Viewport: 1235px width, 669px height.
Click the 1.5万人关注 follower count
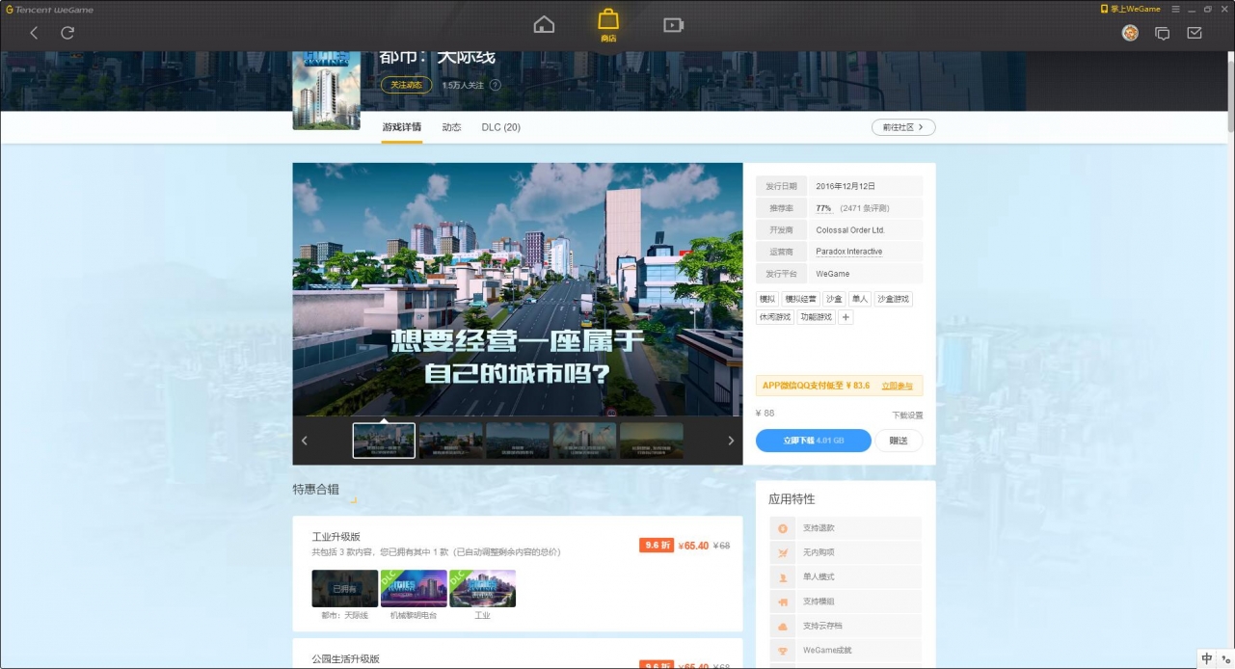[463, 85]
